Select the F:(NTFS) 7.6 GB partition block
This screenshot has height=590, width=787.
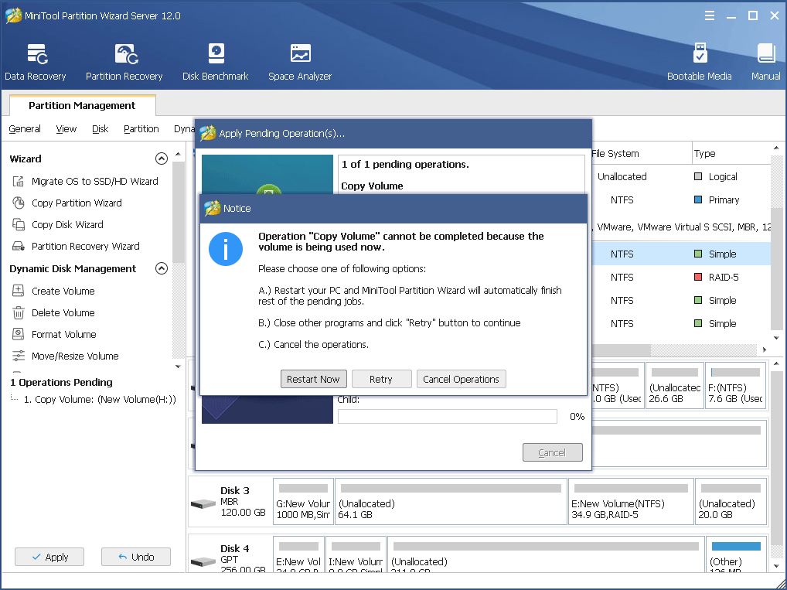click(735, 386)
